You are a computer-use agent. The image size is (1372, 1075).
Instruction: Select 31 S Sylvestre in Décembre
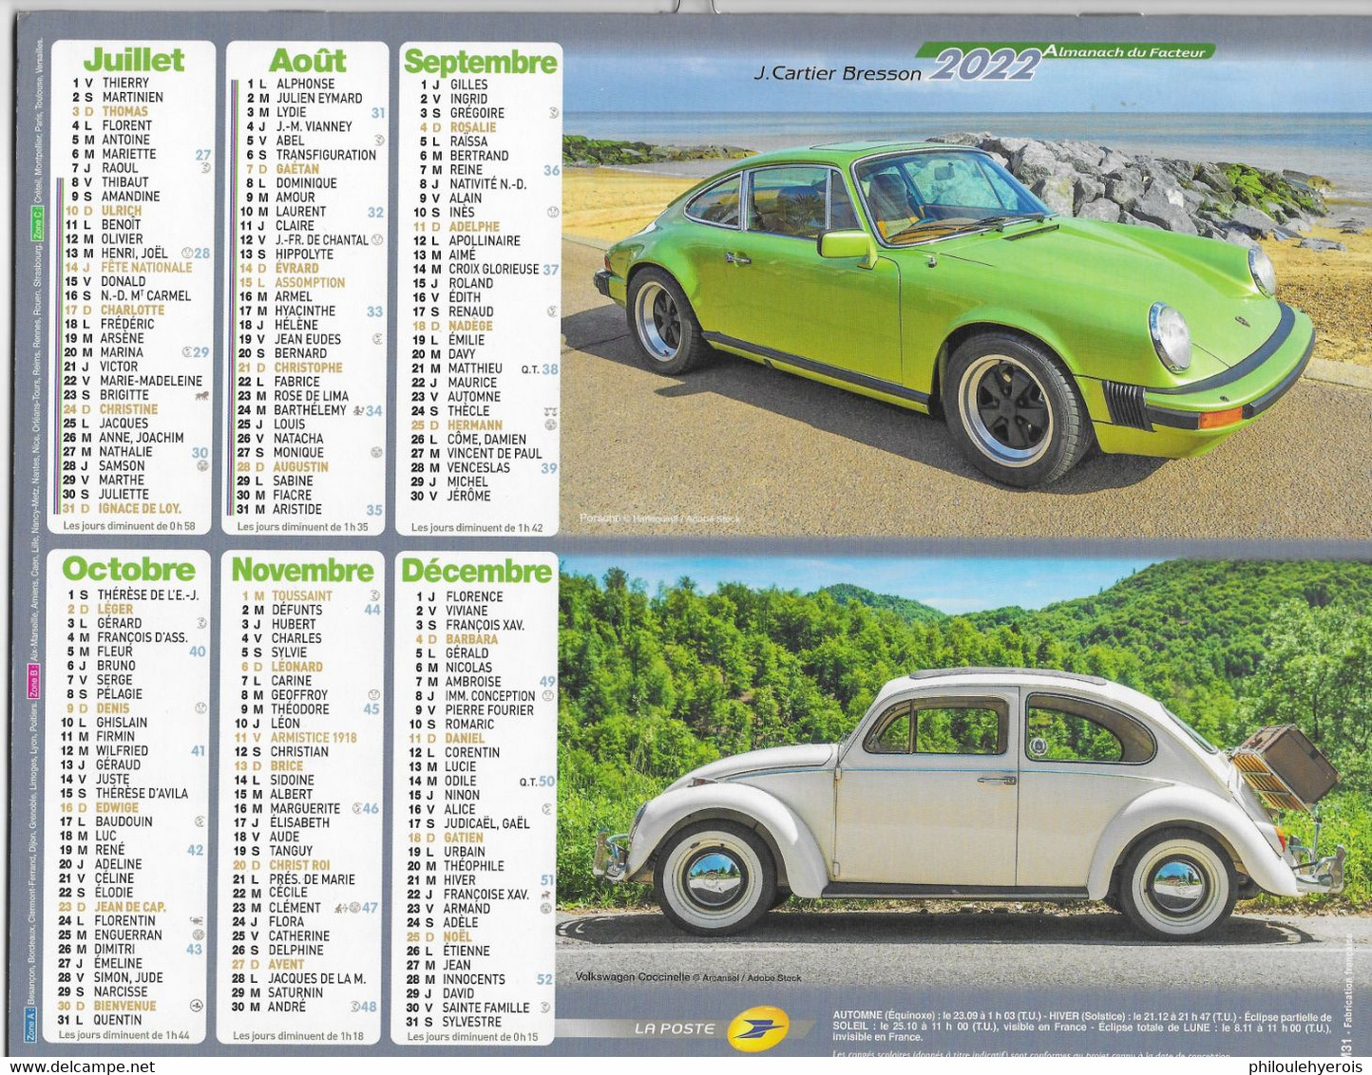453,1022
